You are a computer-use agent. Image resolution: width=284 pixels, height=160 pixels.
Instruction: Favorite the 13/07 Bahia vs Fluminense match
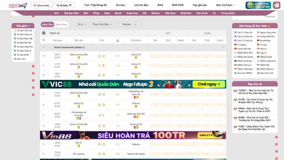click(x=44, y=94)
